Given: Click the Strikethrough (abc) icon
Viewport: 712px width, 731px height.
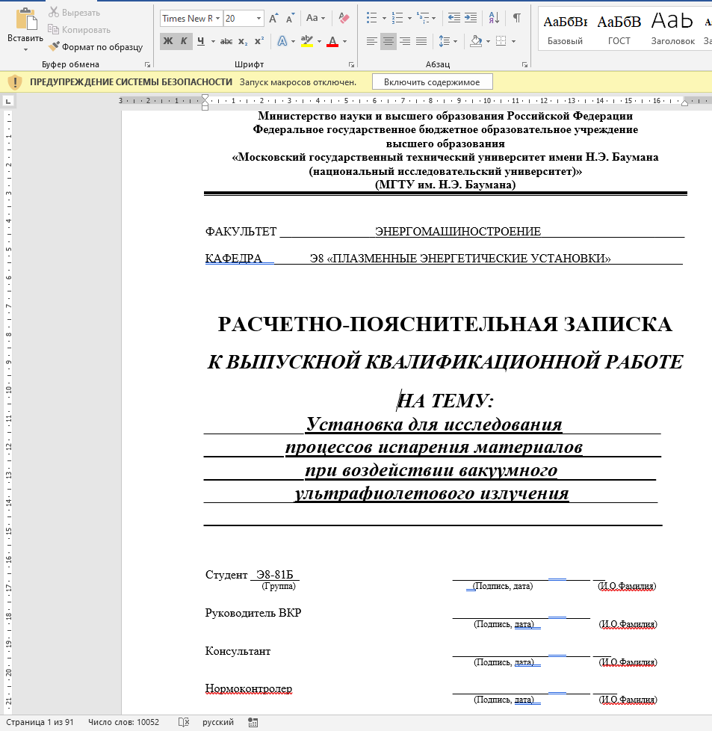Looking at the screenshot, I should [x=226, y=41].
